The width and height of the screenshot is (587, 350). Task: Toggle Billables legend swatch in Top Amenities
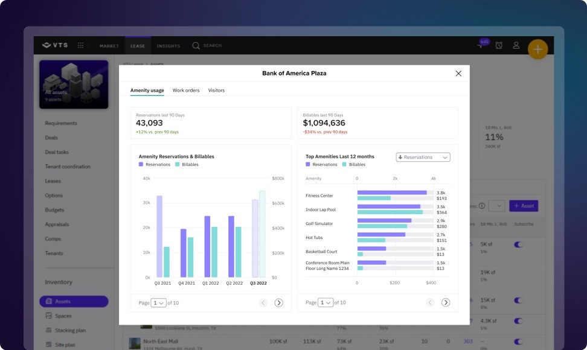344,165
